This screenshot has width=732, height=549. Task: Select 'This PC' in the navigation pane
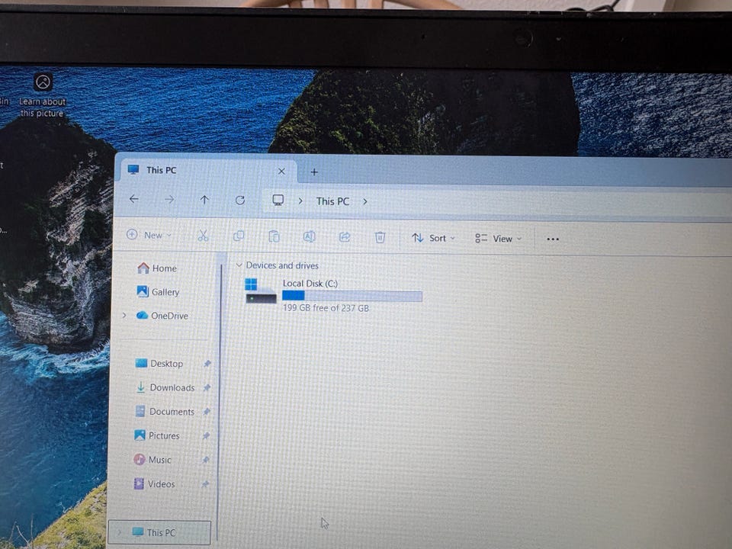[x=159, y=532]
